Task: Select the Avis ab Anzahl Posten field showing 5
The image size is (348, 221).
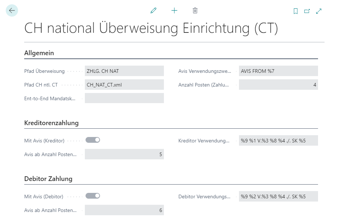Action: click(x=125, y=154)
